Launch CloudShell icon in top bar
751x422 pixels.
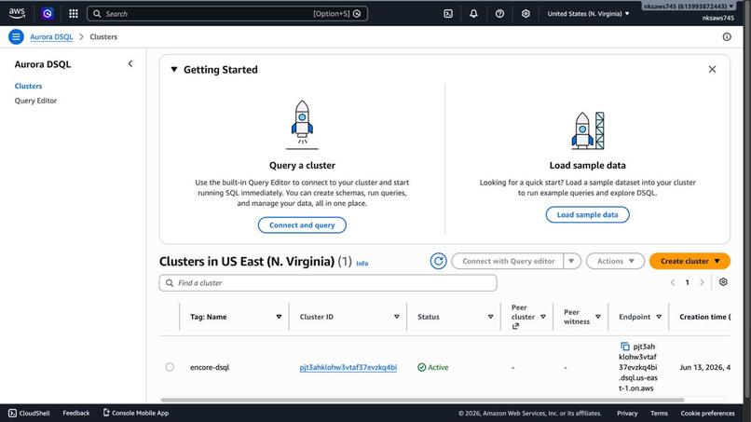click(448, 13)
